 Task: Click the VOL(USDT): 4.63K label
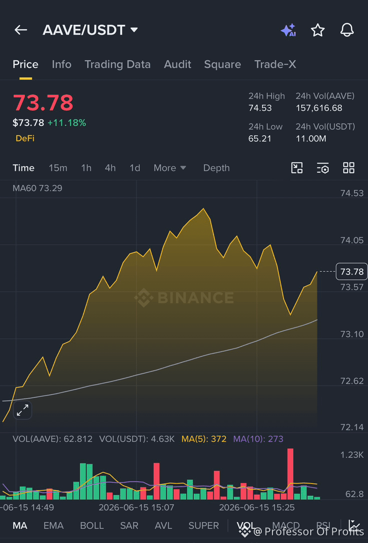point(137,439)
